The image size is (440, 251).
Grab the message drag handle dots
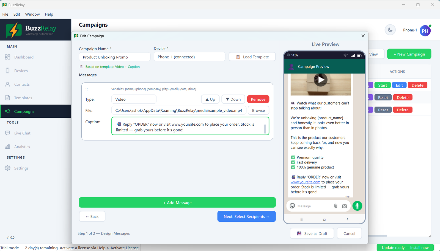[87, 90]
